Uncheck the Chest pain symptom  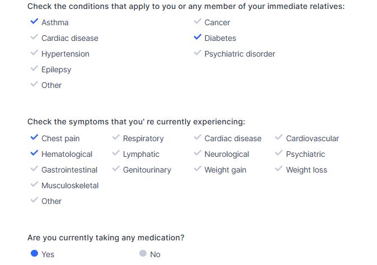[x=35, y=138]
